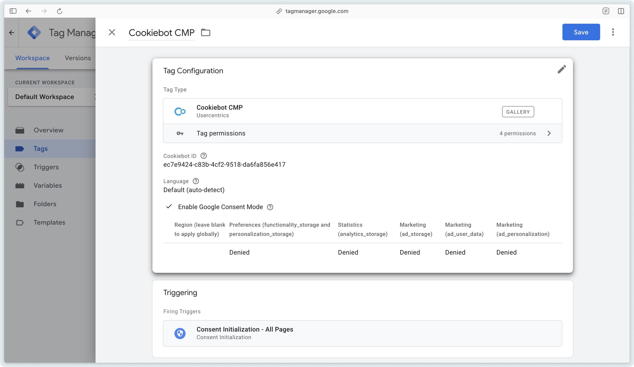Save the tag
The height and width of the screenshot is (367, 634).
coord(581,32)
